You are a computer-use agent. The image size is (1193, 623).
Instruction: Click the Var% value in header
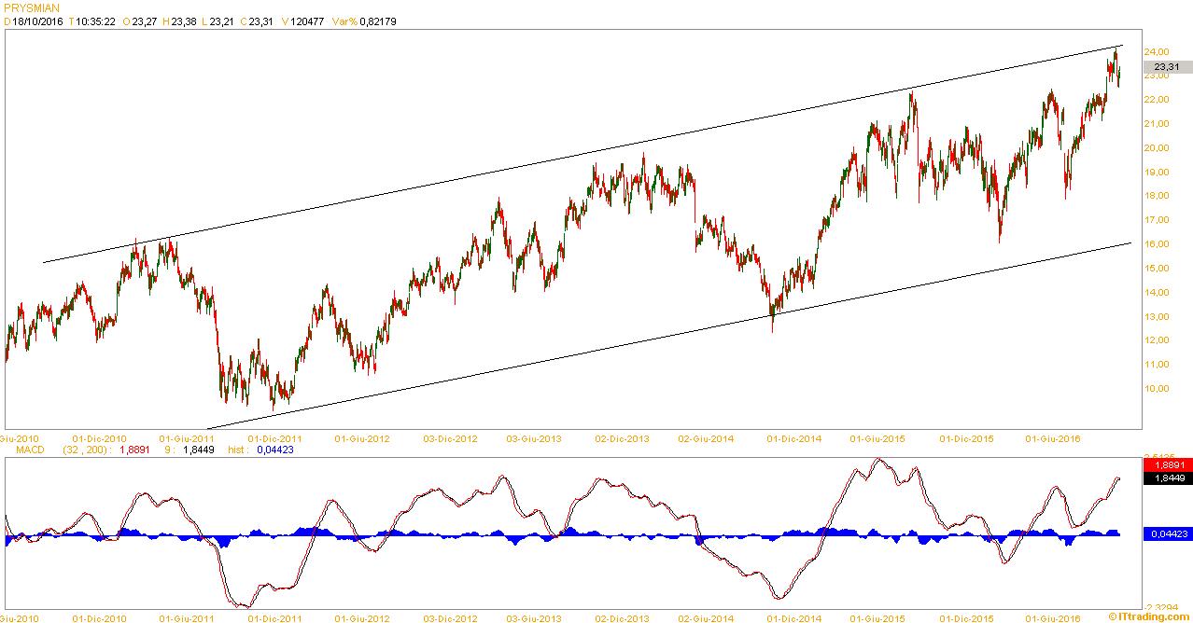pos(378,21)
